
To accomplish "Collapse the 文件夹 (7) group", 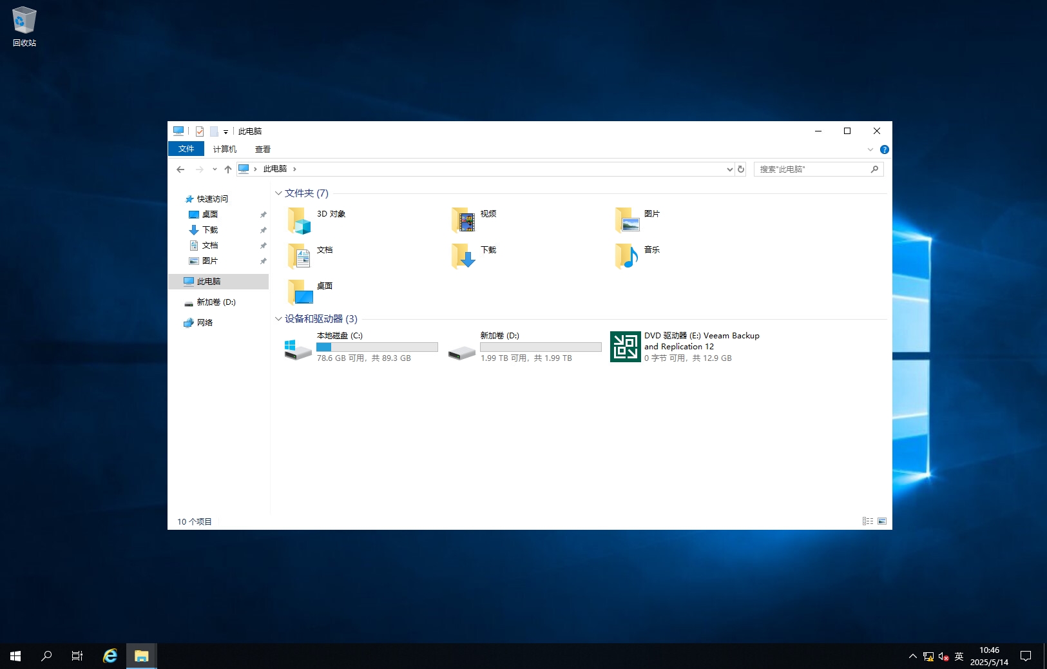I will coord(278,193).
